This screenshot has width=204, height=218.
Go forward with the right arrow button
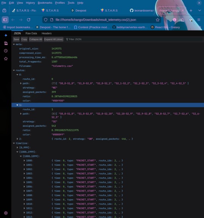point(21,20)
